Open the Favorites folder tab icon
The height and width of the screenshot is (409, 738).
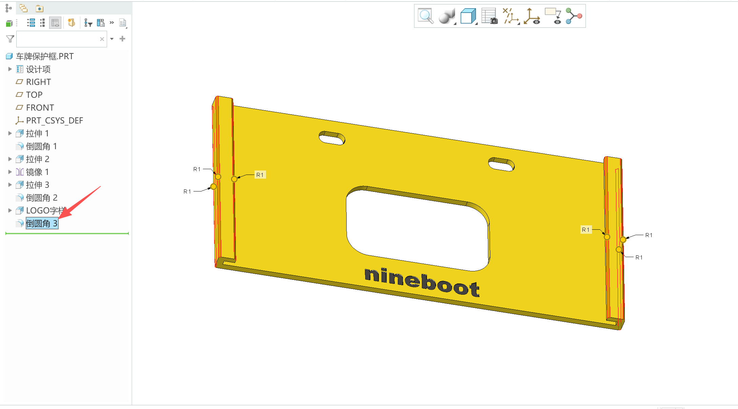tap(40, 8)
